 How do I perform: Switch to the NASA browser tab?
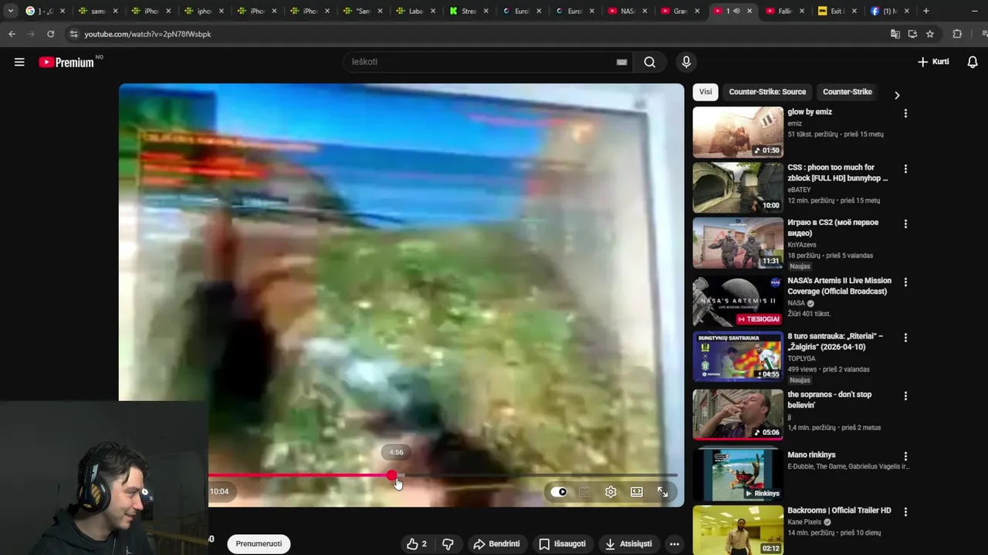[628, 11]
